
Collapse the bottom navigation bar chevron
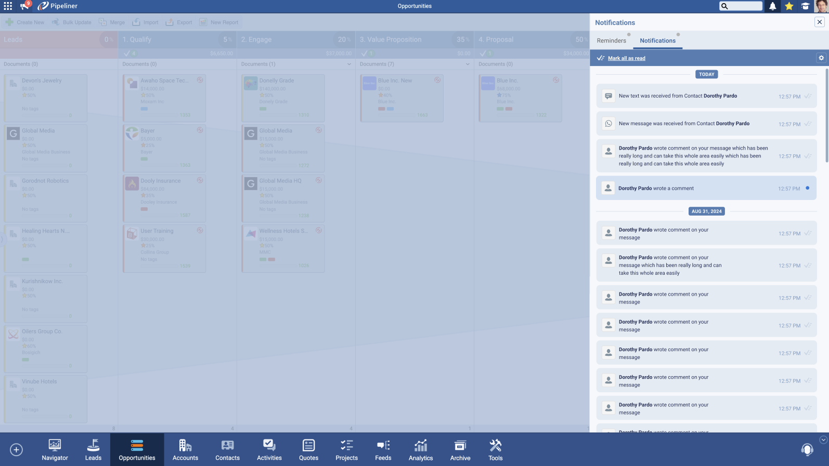[823, 440]
